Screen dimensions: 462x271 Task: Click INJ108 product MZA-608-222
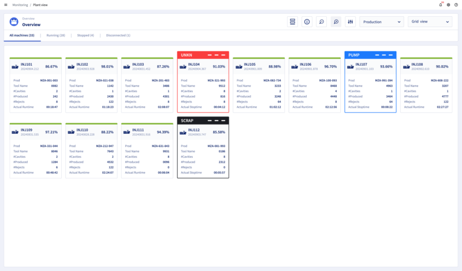pyautogui.click(x=439, y=80)
